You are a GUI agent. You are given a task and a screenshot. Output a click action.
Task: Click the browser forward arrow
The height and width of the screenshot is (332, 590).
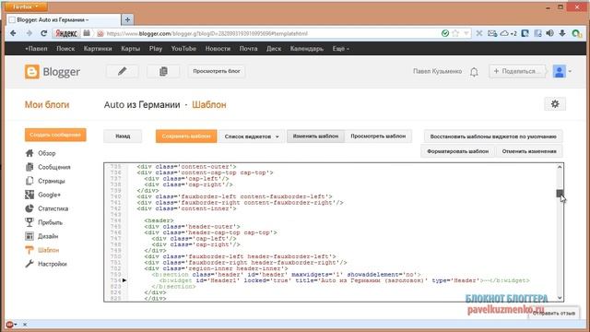[x=29, y=33]
